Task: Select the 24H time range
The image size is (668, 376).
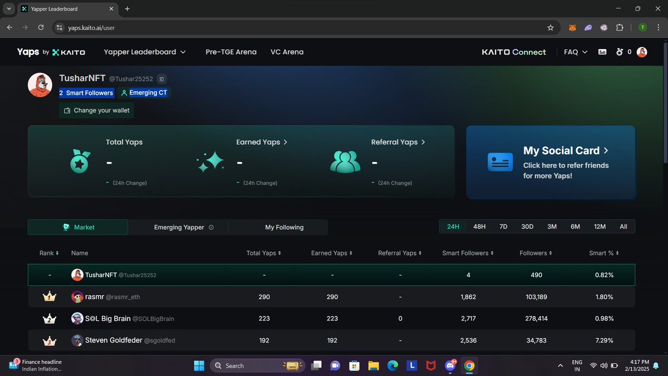Action: tap(453, 227)
